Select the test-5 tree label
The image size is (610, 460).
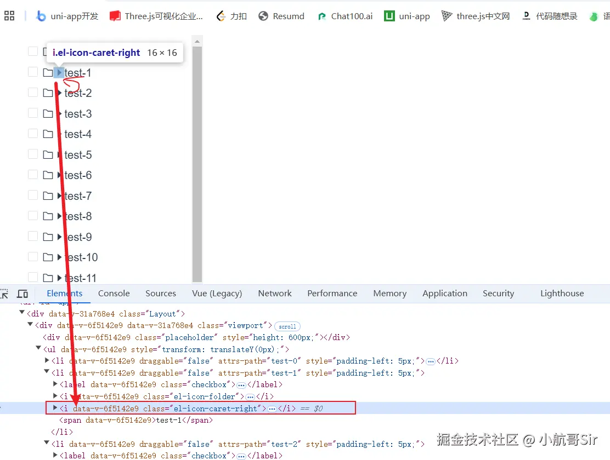click(x=78, y=154)
